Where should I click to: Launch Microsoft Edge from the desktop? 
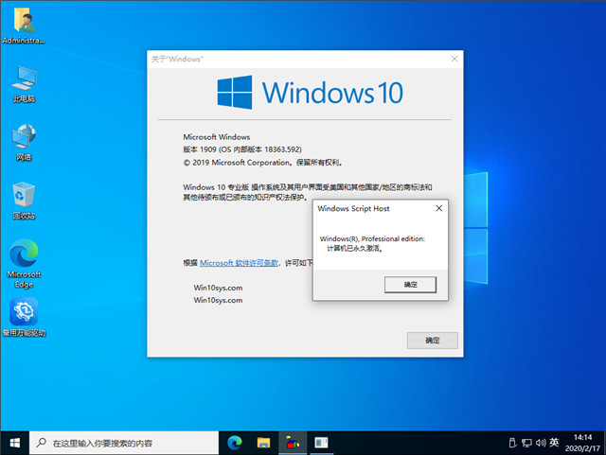point(24,263)
